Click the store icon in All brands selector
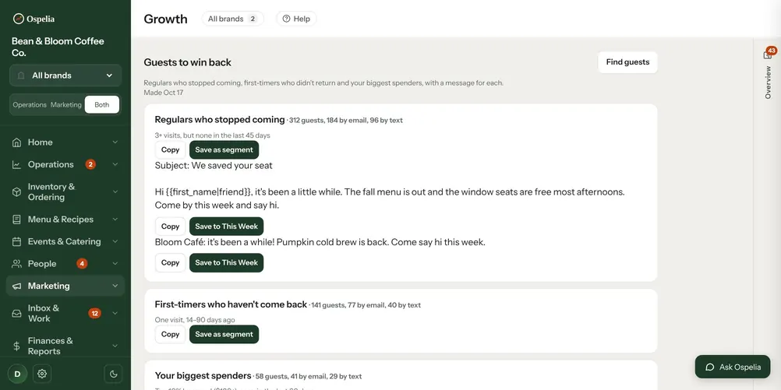This screenshot has width=781, height=390. coord(21,76)
